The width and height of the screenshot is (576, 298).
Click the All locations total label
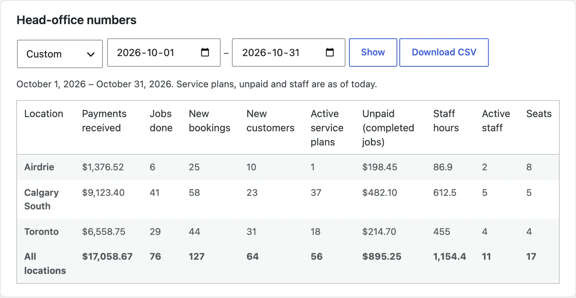tap(45, 263)
